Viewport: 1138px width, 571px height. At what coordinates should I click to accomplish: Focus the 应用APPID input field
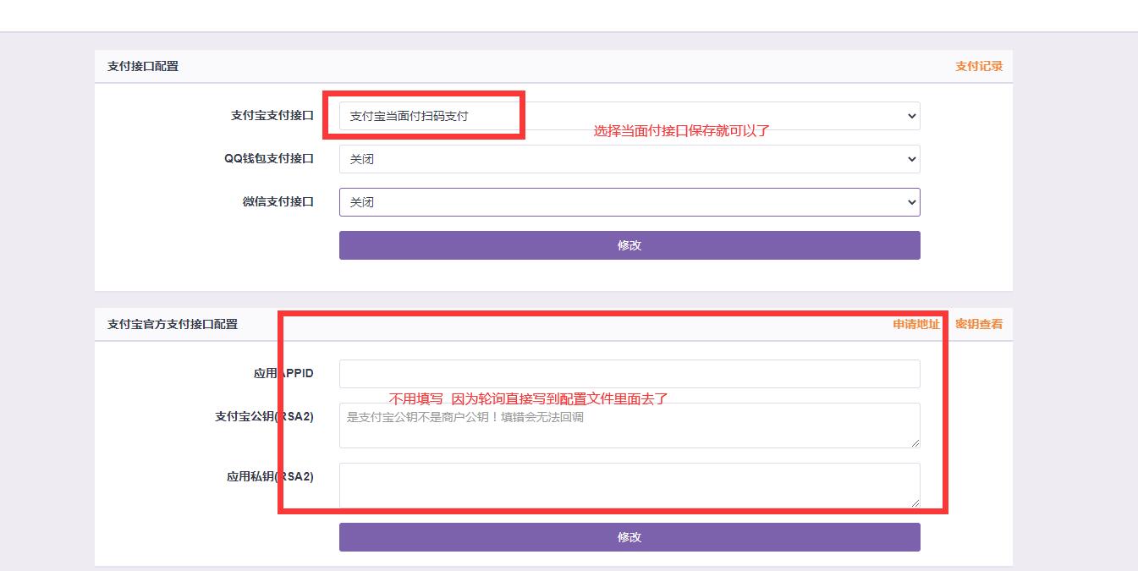[629, 374]
